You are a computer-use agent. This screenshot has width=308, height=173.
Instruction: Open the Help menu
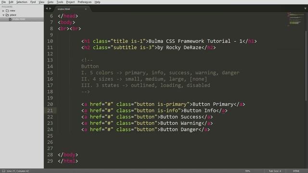tap(97, 2)
